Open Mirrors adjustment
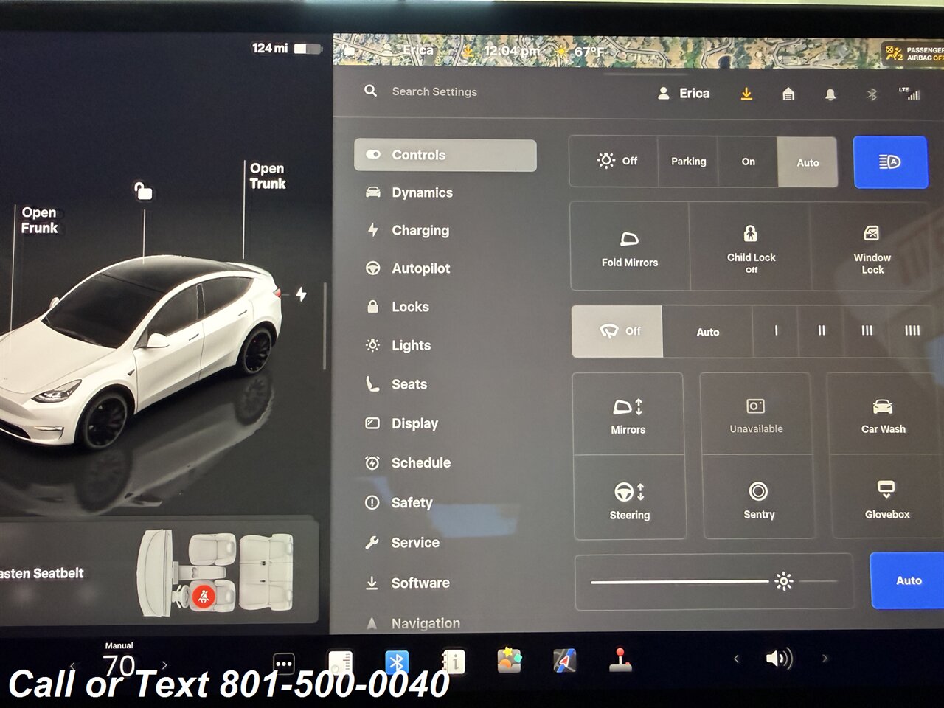This screenshot has height=708, width=944. click(x=628, y=414)
